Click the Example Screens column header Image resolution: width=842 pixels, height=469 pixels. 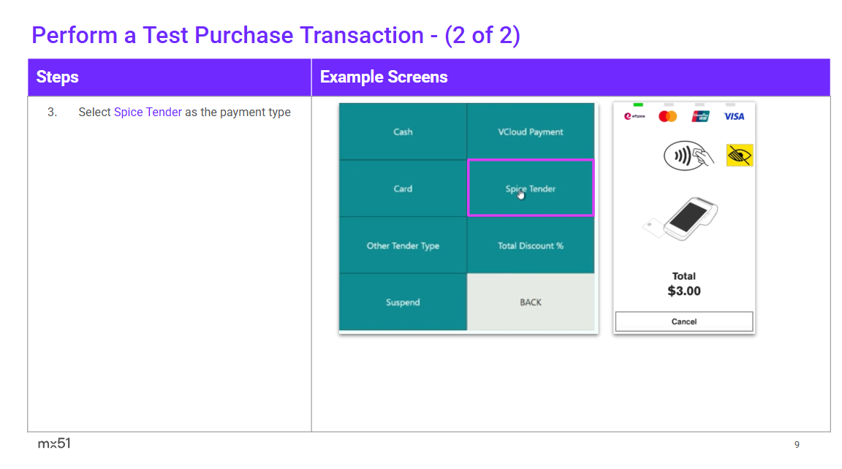[x=384, y=77]
